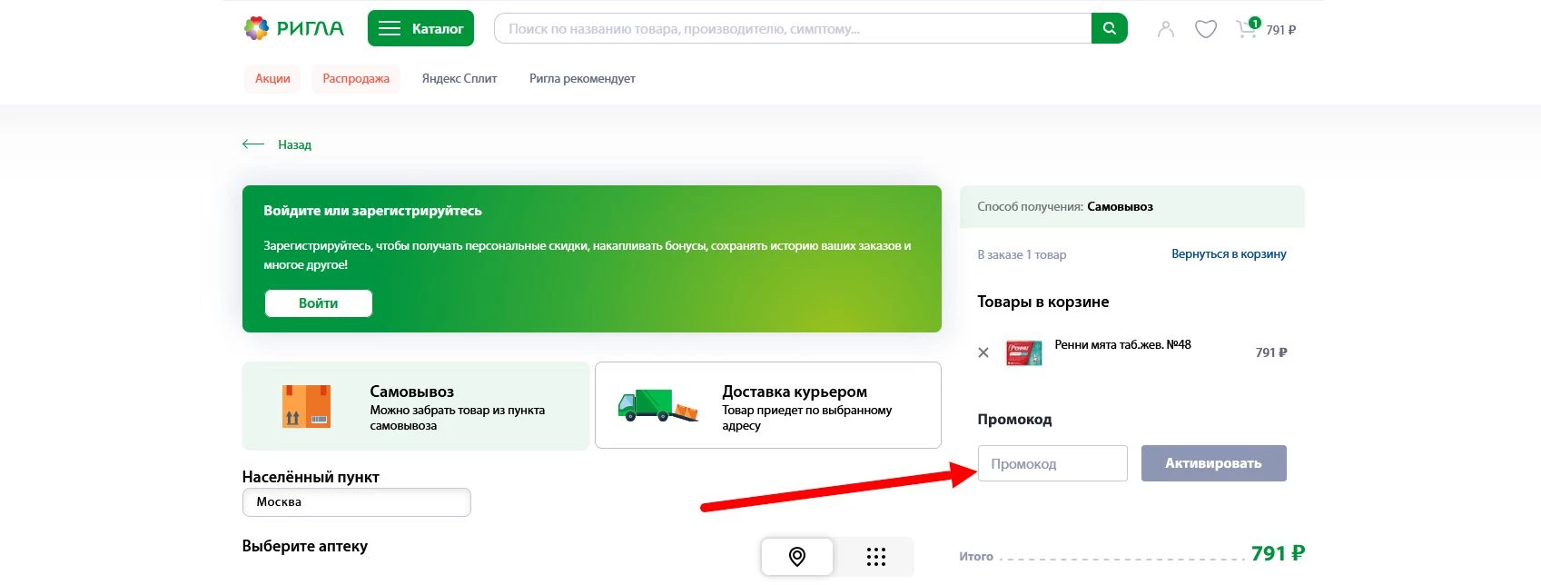
Task: Click the Ренни product thumbnail
Action: point(1024,352)
